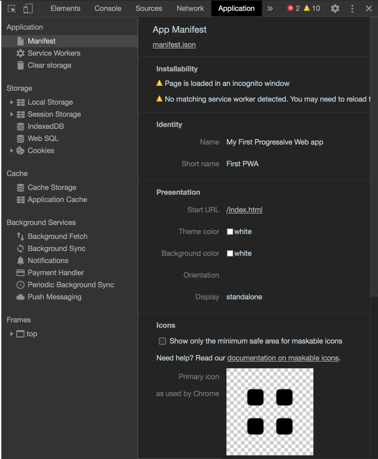Viewport: 378px width, 459px height.
Task: Open Service Workers section
Action: tap(54, 53)
